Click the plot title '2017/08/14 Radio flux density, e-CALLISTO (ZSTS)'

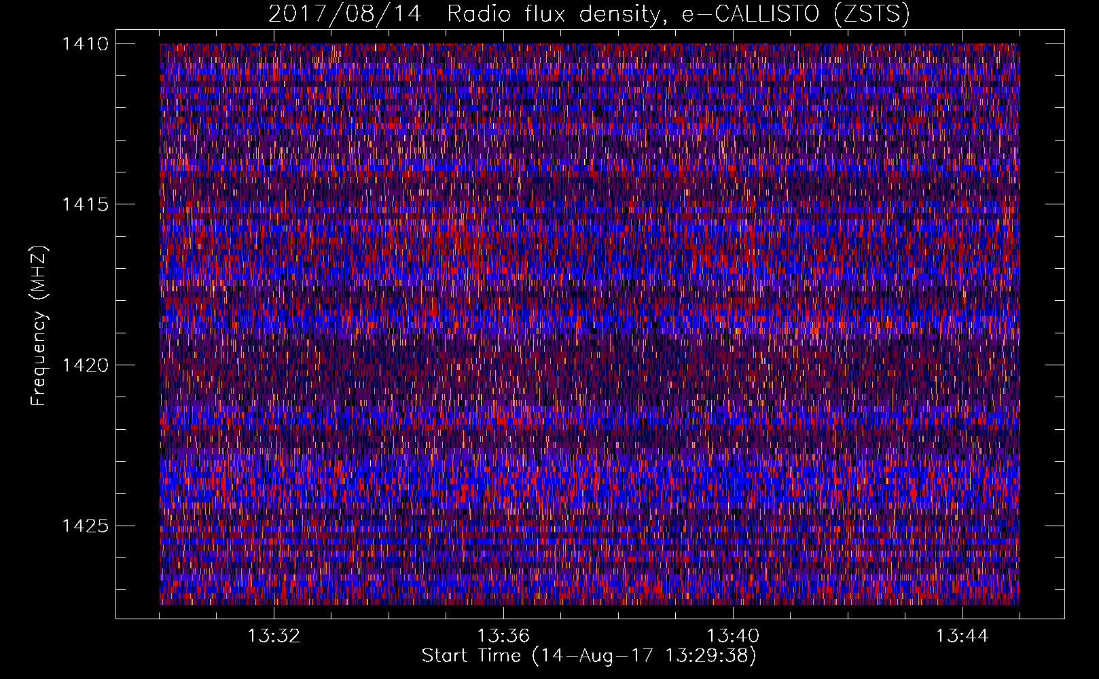pos(589,14)
